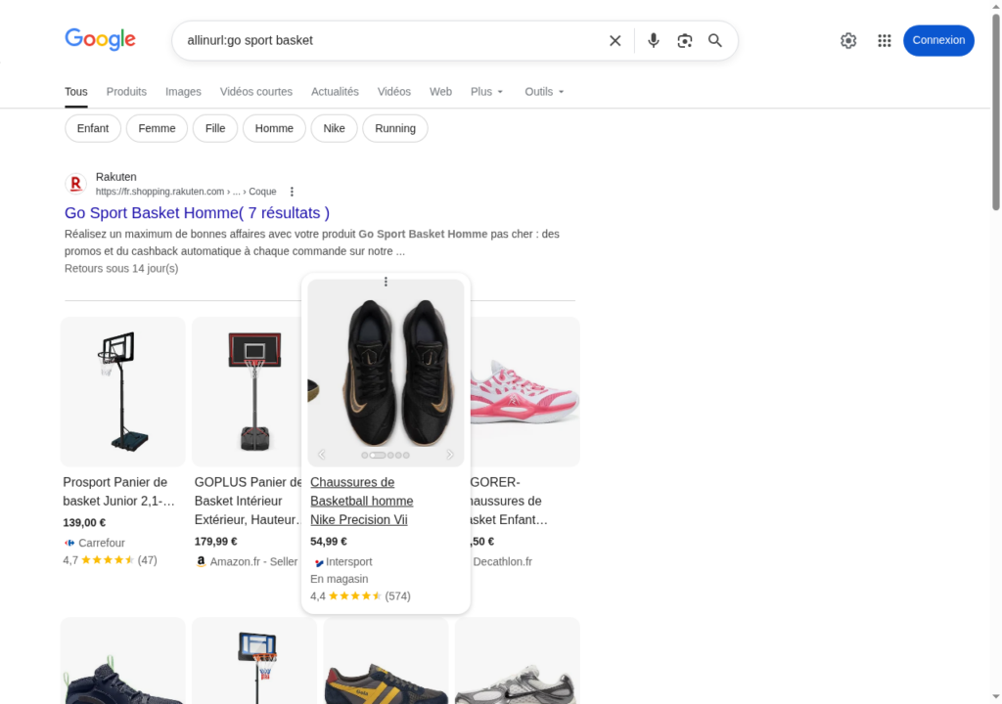Open the settings gear menu
This screenshot has height=704, width=1002.
[848, 41]
